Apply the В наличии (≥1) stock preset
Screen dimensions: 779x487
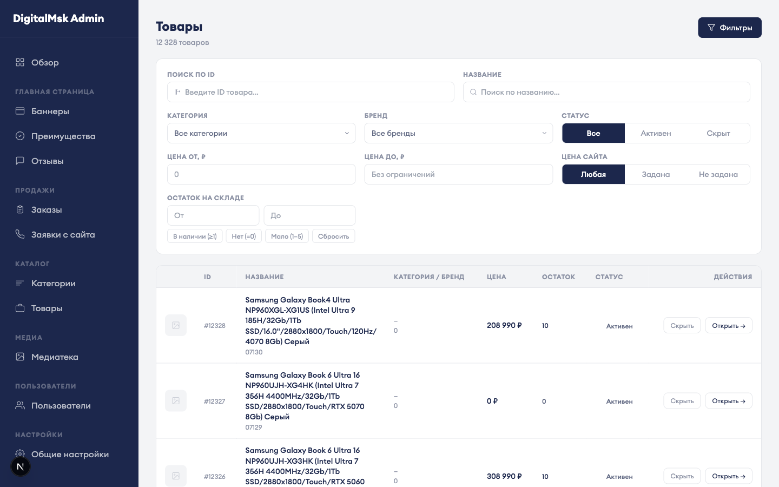coord(195,236)
